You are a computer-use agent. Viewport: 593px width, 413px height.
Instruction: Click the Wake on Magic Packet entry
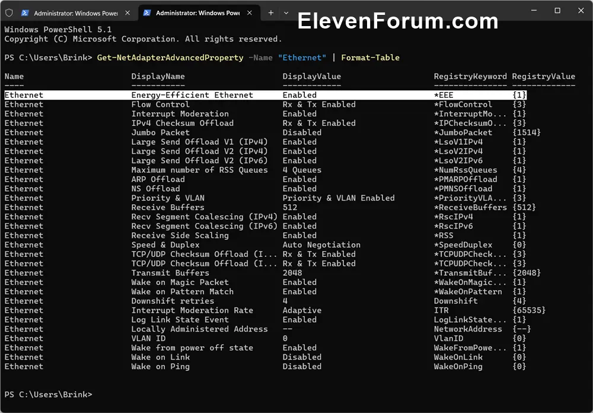[x=180, y=282]
